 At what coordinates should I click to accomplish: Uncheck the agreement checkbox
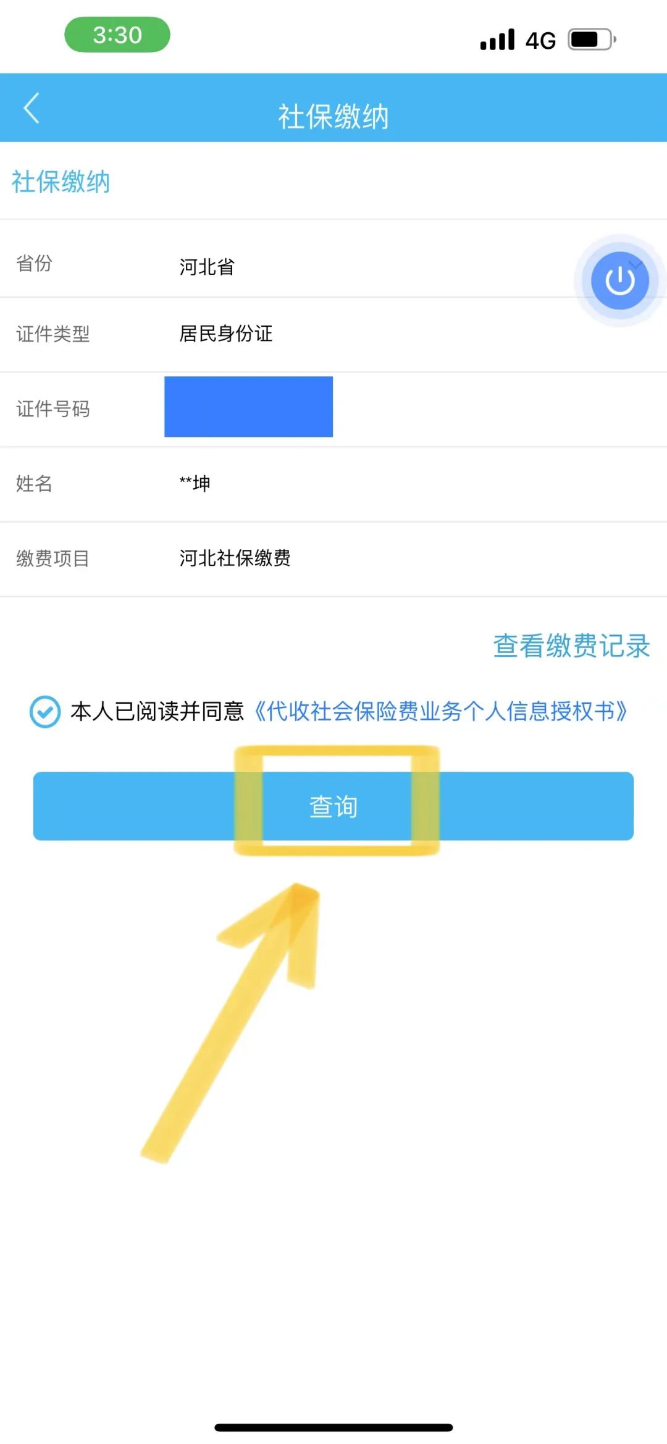pyautogui.click(x=45, y=712)
